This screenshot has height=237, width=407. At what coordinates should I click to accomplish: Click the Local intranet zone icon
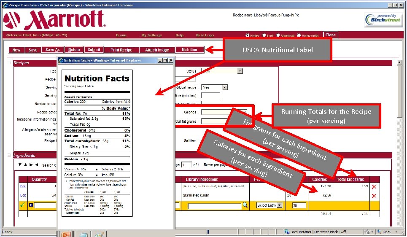coord(287,232)
